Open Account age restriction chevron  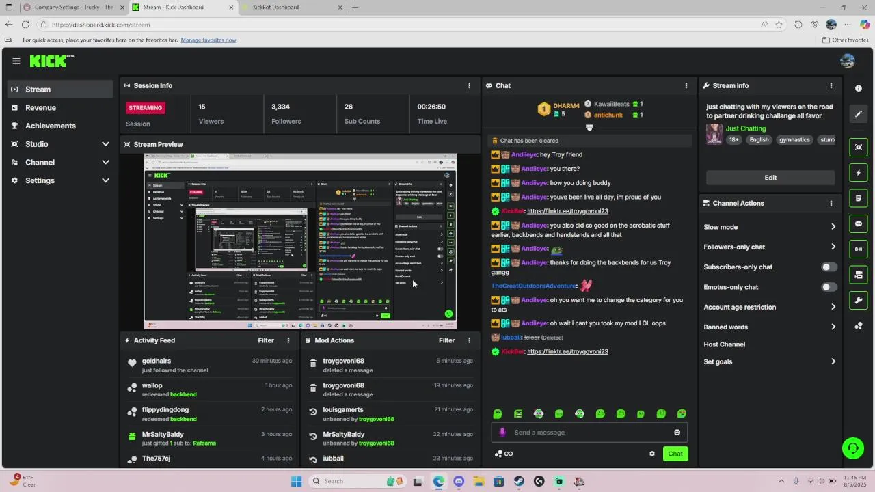(833, 307)
